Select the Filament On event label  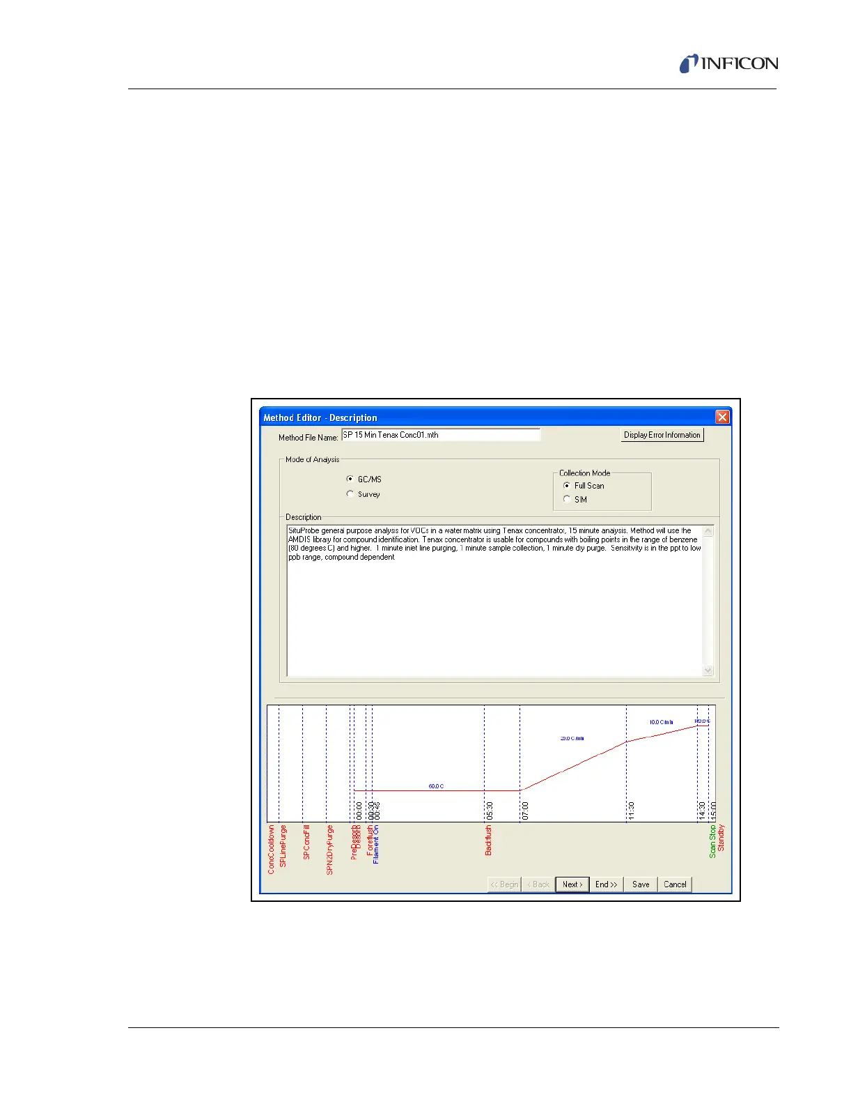point(376,845)
